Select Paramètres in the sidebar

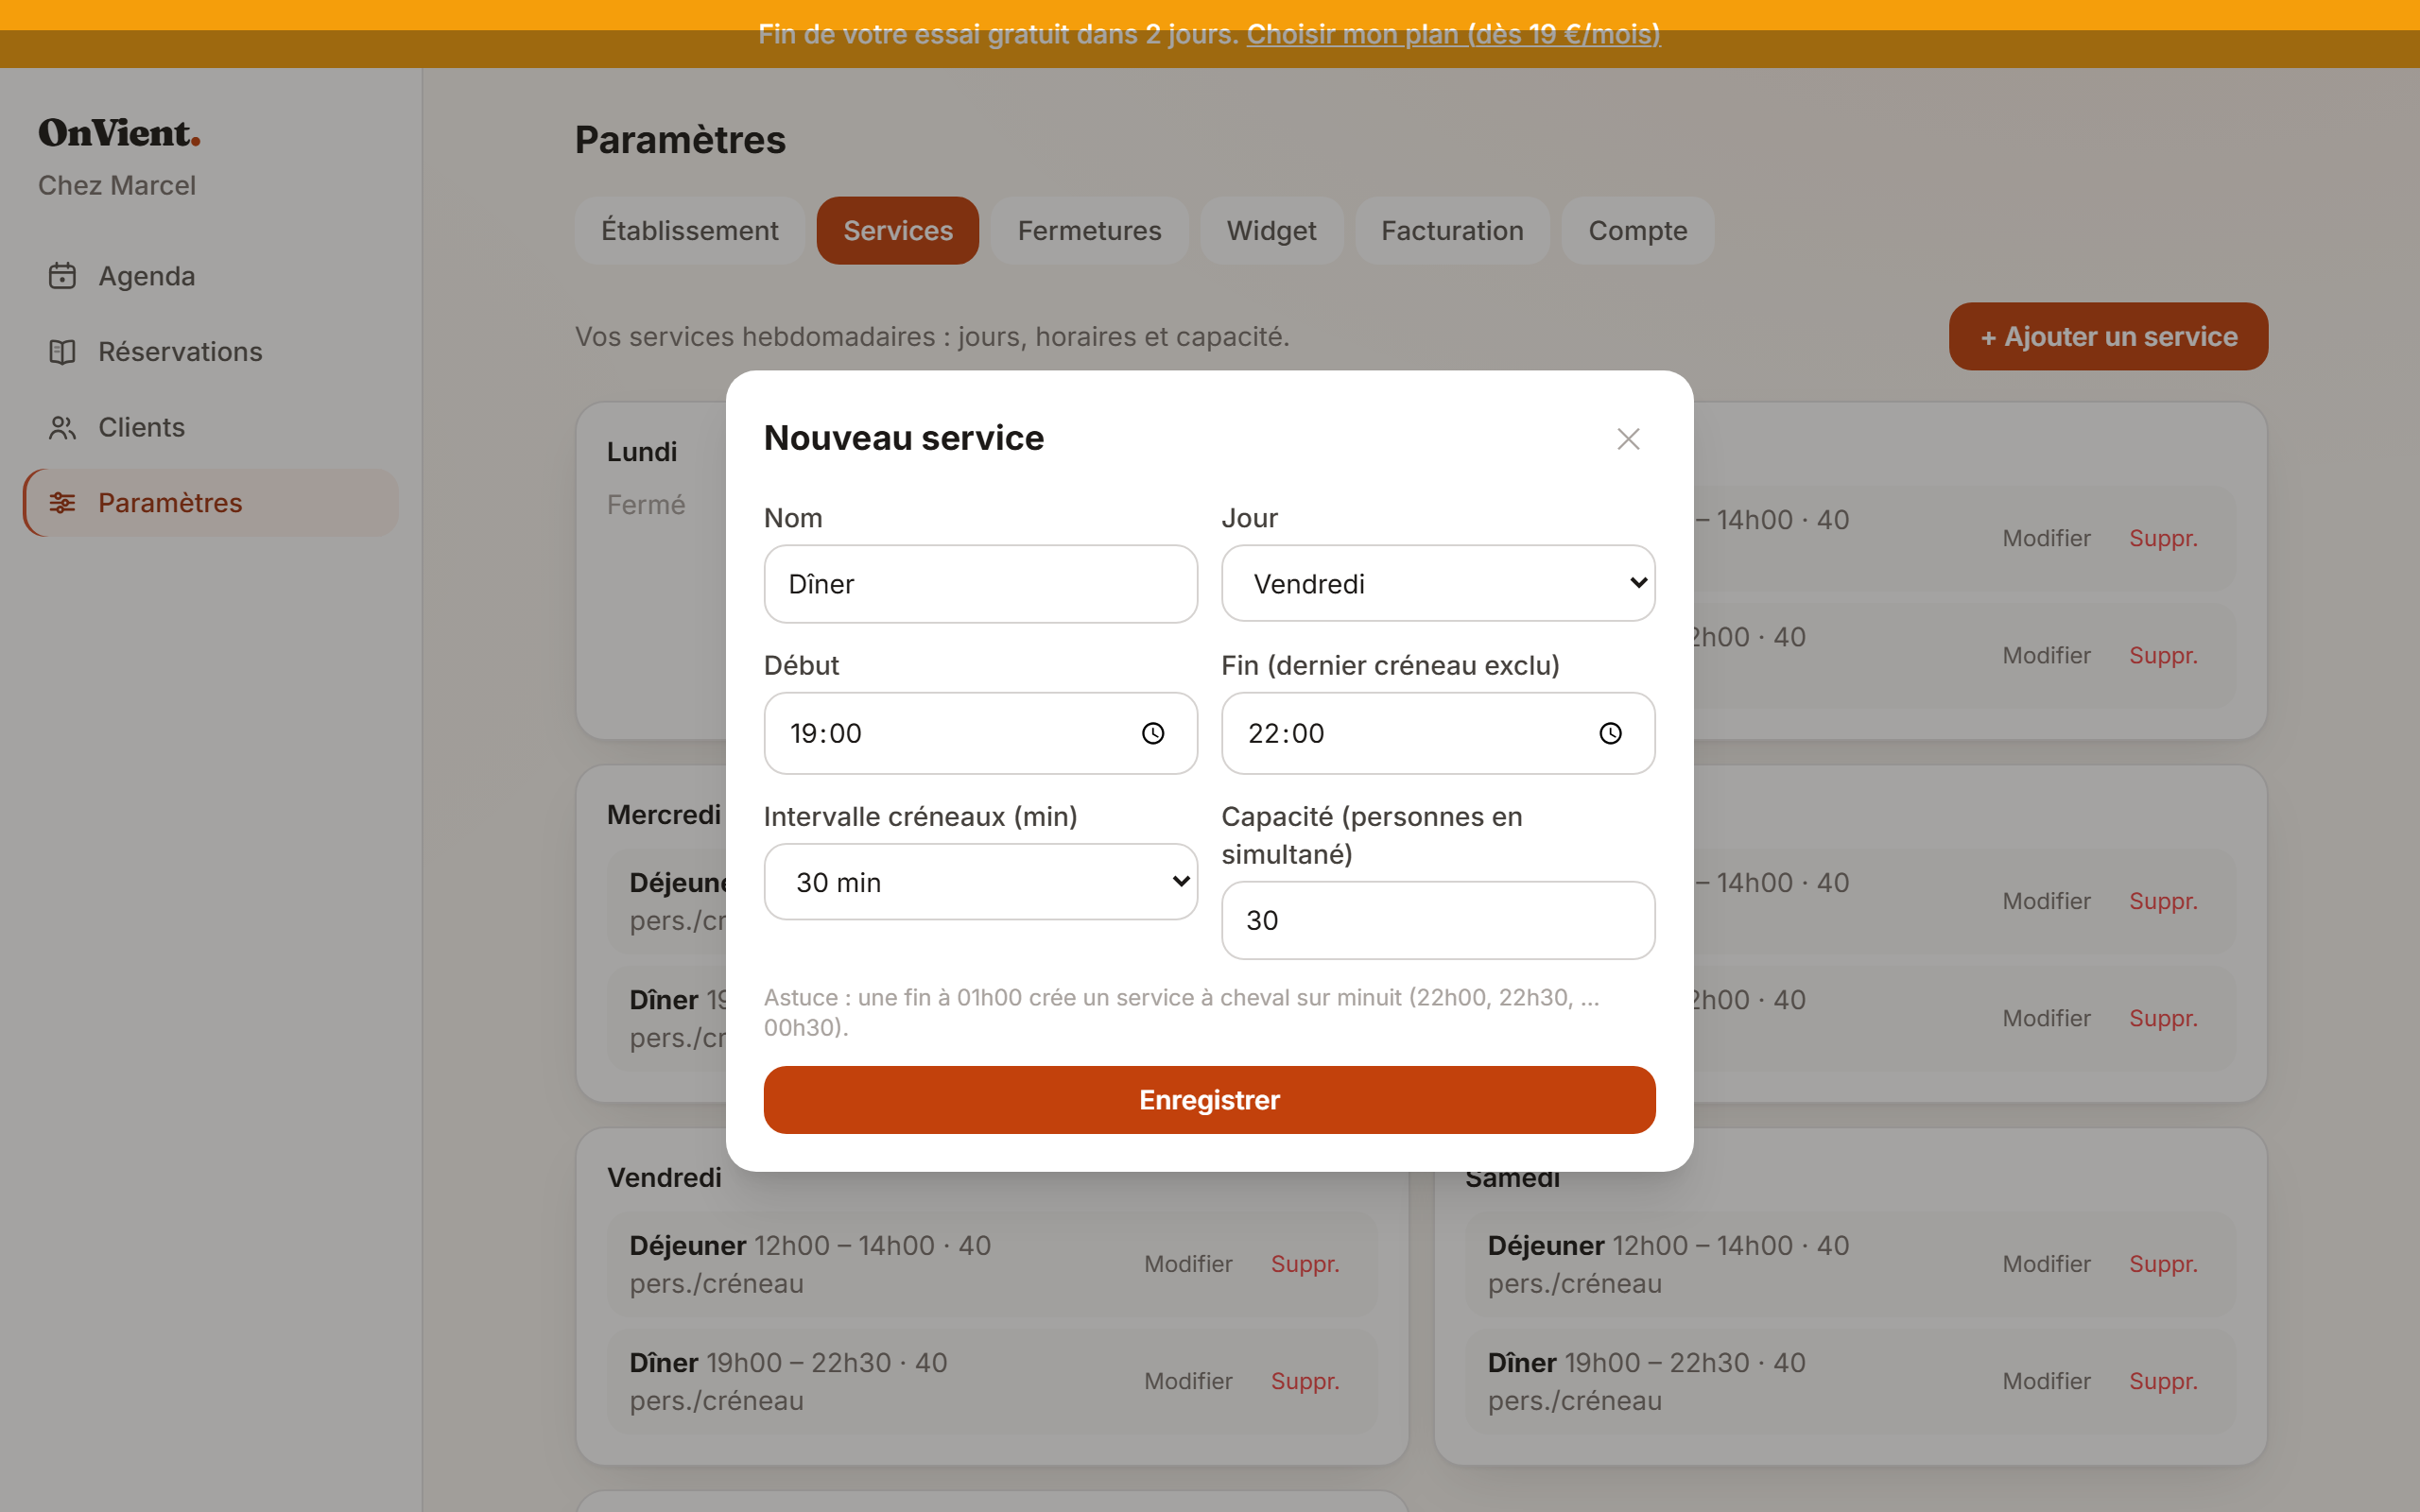click(211, 503)
